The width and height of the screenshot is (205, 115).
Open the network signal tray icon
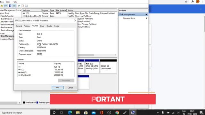pyautogui.click(x=173, y=113)
